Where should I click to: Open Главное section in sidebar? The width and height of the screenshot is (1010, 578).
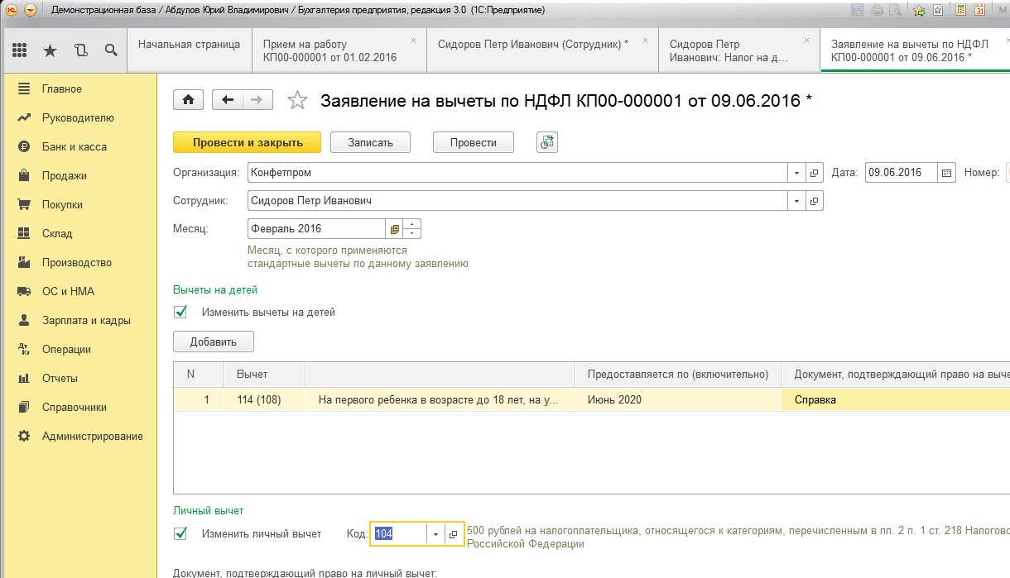tap(62, 88)
